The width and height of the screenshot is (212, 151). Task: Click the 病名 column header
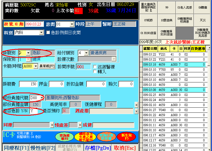[x=164, y=49]
